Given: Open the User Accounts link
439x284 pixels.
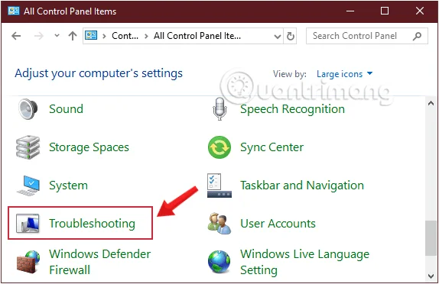Looking at the screenshot, I should tap(278, 224).
